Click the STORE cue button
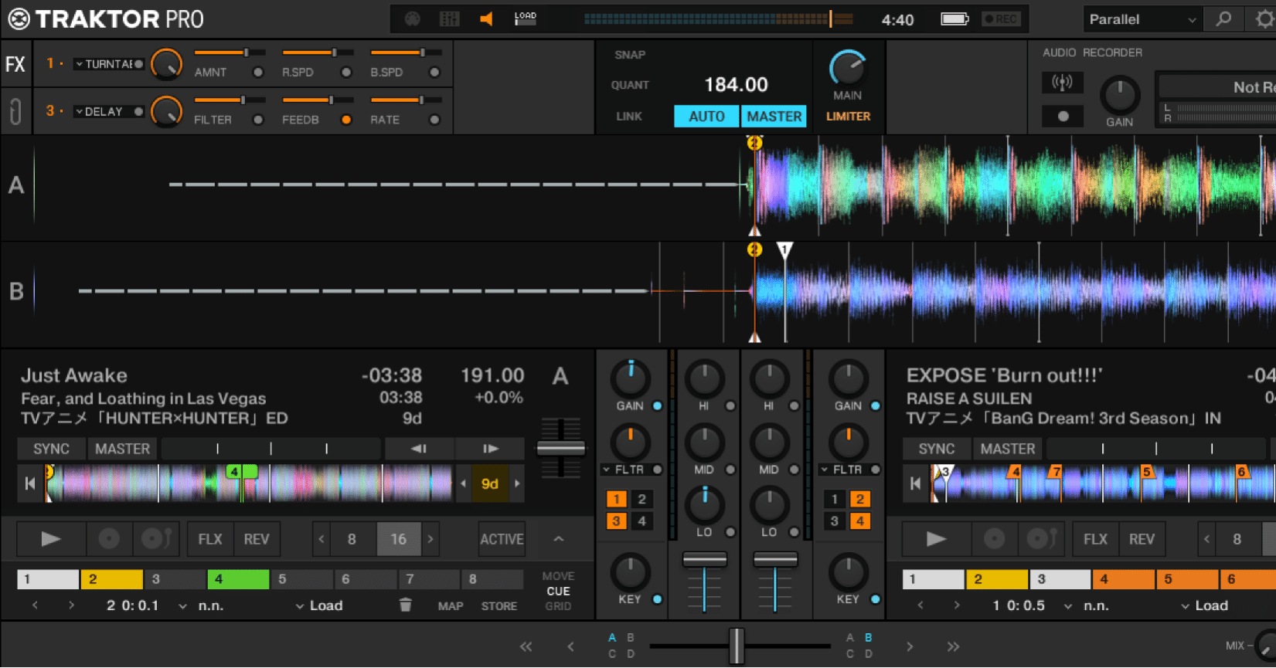The height and width of the screenshot is (668, 1276). tap(499, 606)
